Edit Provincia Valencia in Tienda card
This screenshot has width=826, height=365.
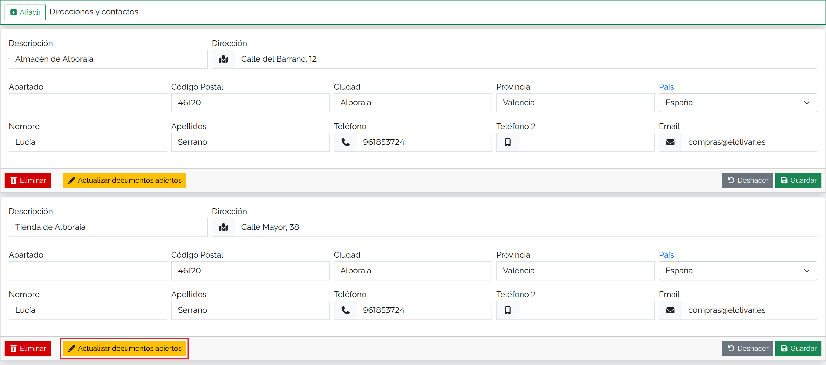(575, 271)
